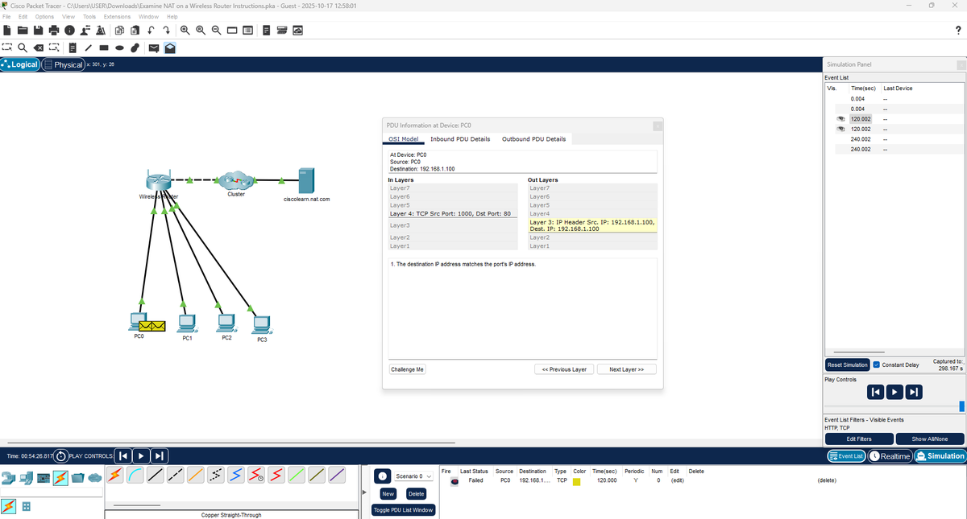The height and width of the screenshot is (519, 967).
Task: Click the Redo arrow icon
Action: tap(167, 31)
